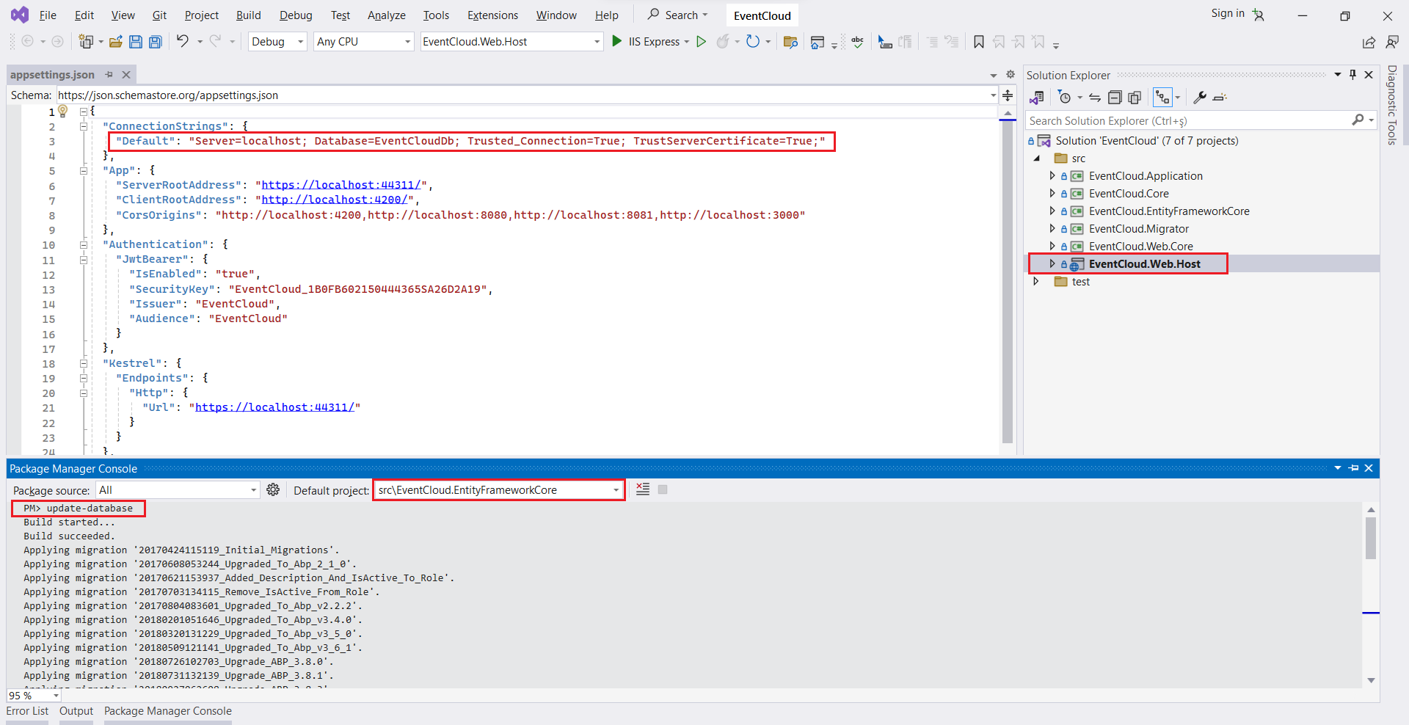Open the Diagnostic Tools side tab

coord(1391,105)
